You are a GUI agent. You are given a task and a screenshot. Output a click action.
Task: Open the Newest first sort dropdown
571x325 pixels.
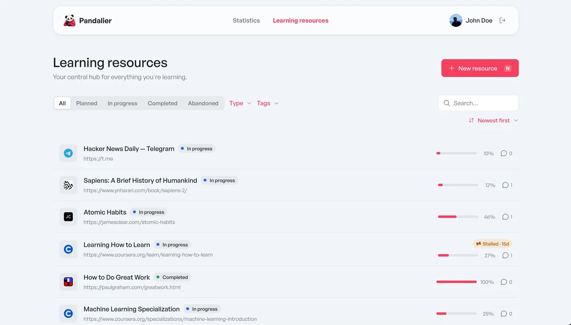pyautogui.click(x=493, y=120)
